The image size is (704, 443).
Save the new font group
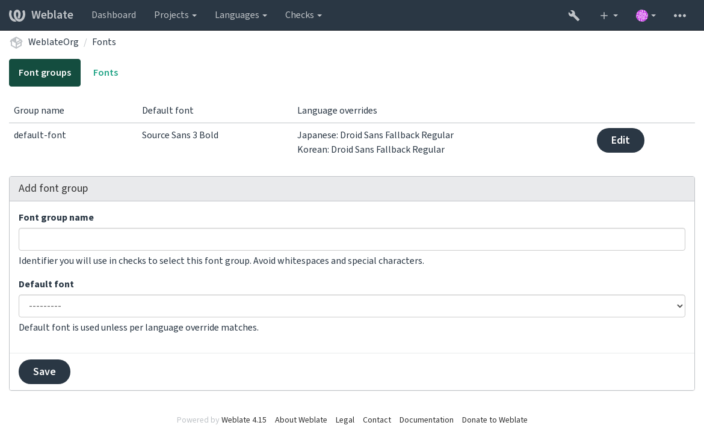tap(45, 371)
